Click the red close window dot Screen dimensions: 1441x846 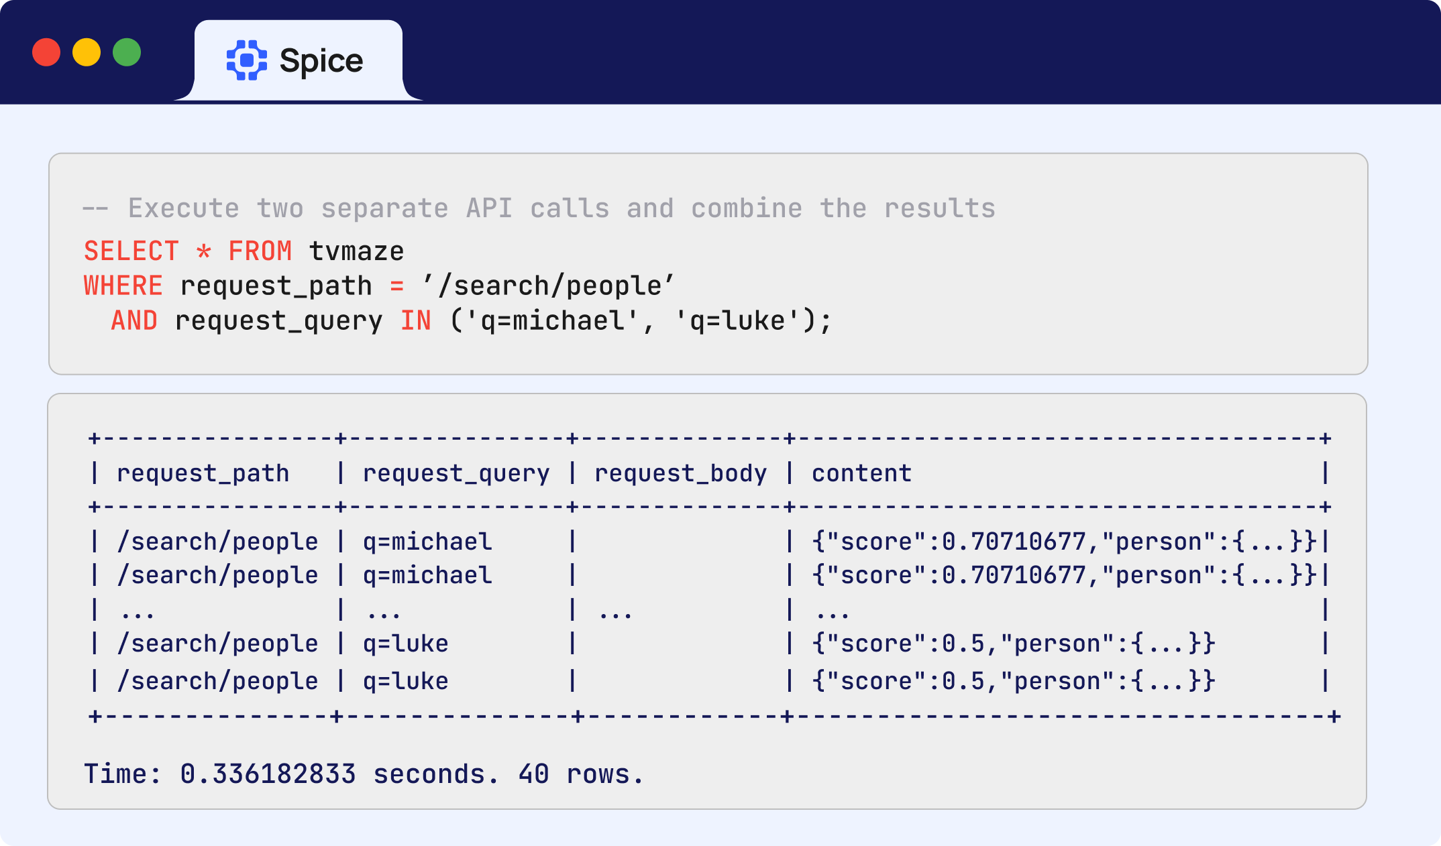46,52
